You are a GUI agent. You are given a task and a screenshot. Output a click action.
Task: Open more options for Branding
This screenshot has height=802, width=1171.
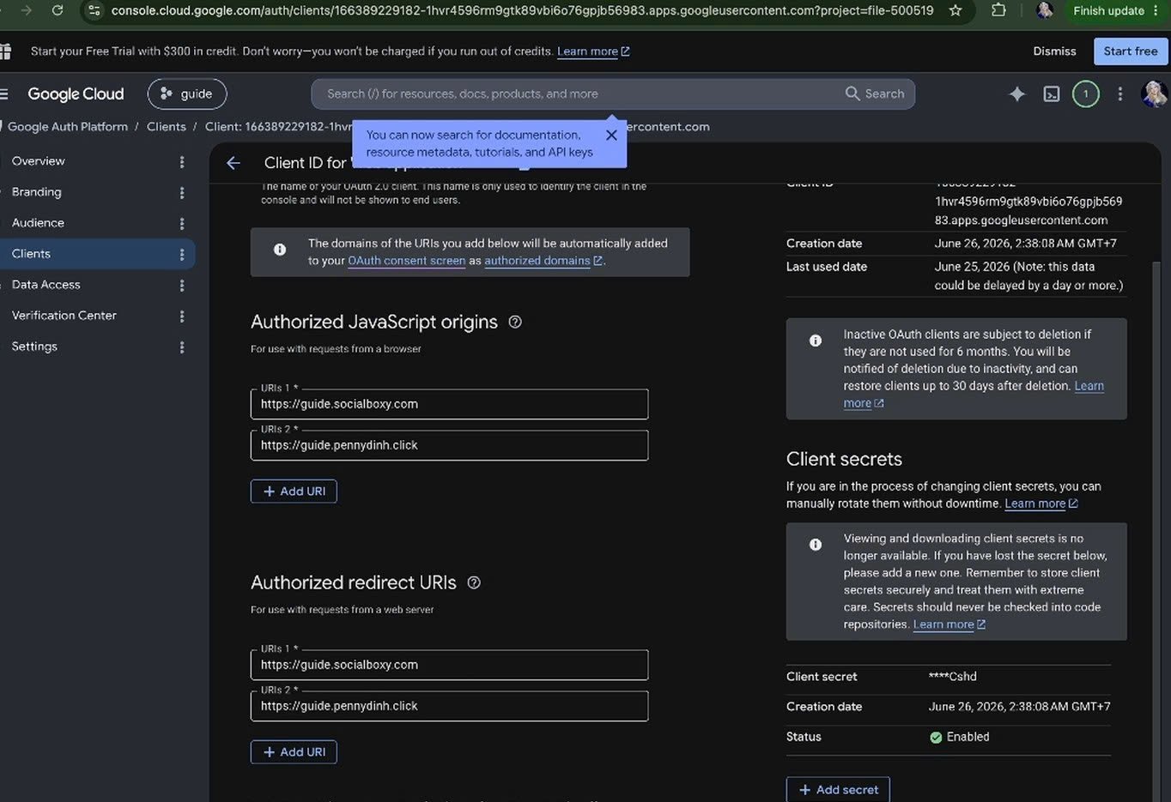tap(182, 193)
